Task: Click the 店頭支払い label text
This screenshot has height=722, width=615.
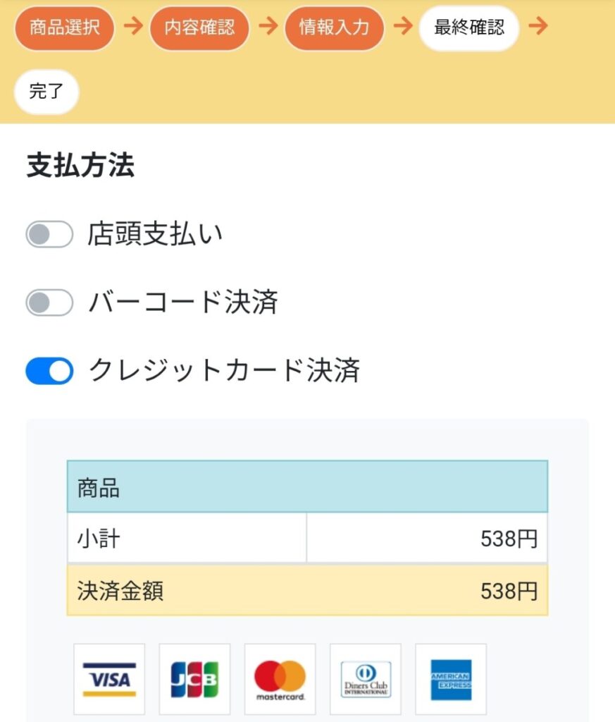Action: (155, 234)
